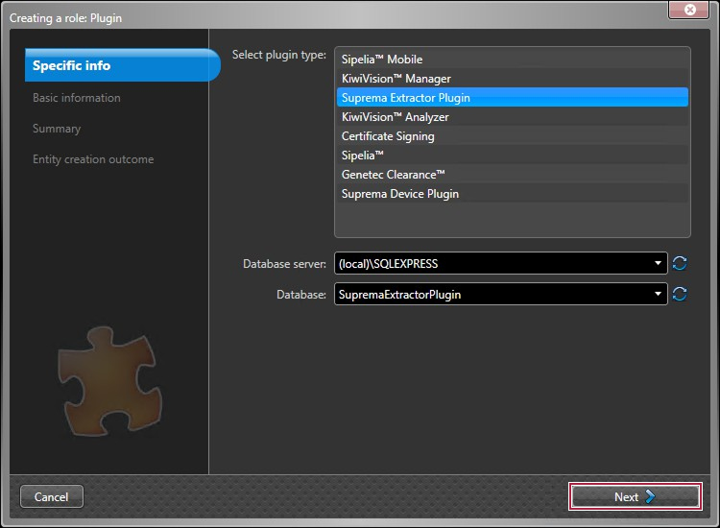The image size is (720, 528).
Task: Select Genetec Clearance™ plugin type
Action: pos(393,175)
